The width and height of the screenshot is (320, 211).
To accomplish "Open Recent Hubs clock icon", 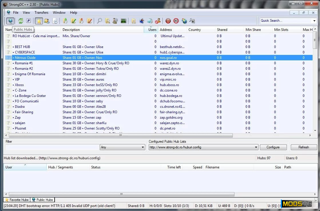I will click(x=55, y=21).
